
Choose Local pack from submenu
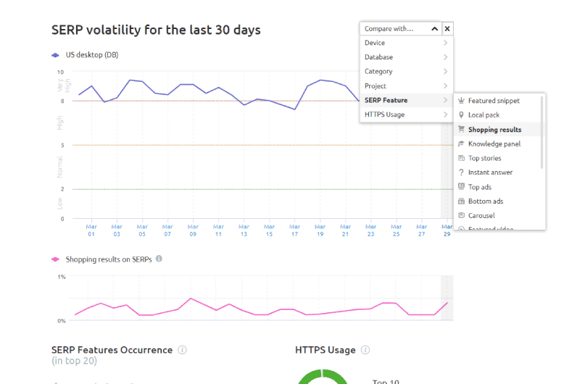(497, 115)
